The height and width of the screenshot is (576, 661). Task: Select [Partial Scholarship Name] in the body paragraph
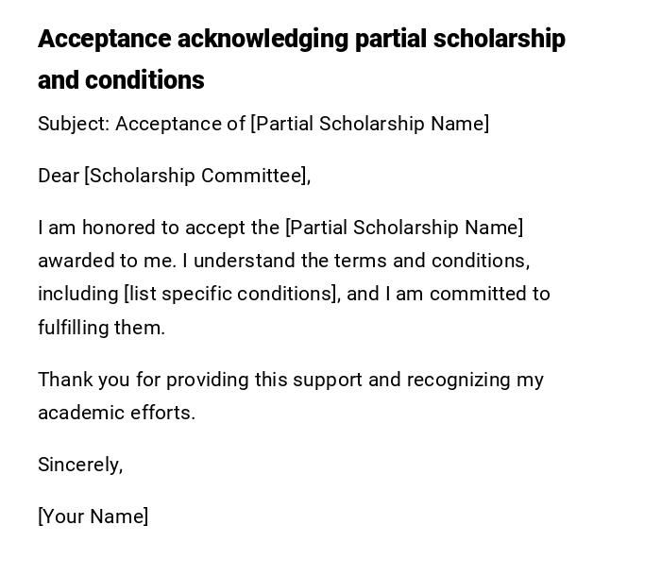click(404, 228)
